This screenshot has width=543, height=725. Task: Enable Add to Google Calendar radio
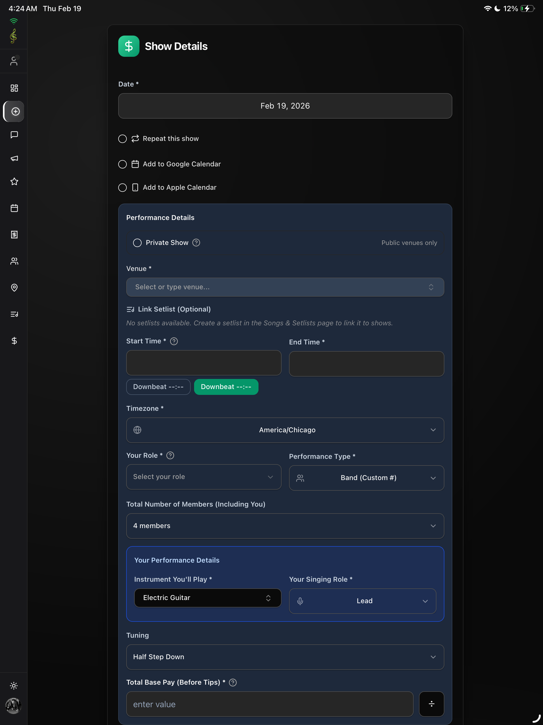(122, 164)
